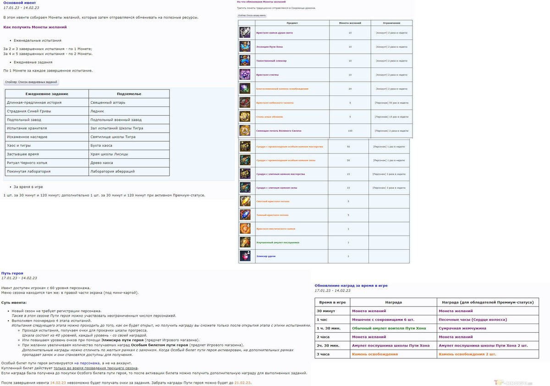Click the Предмет column header
550x386 pixels.
[291, 23]
